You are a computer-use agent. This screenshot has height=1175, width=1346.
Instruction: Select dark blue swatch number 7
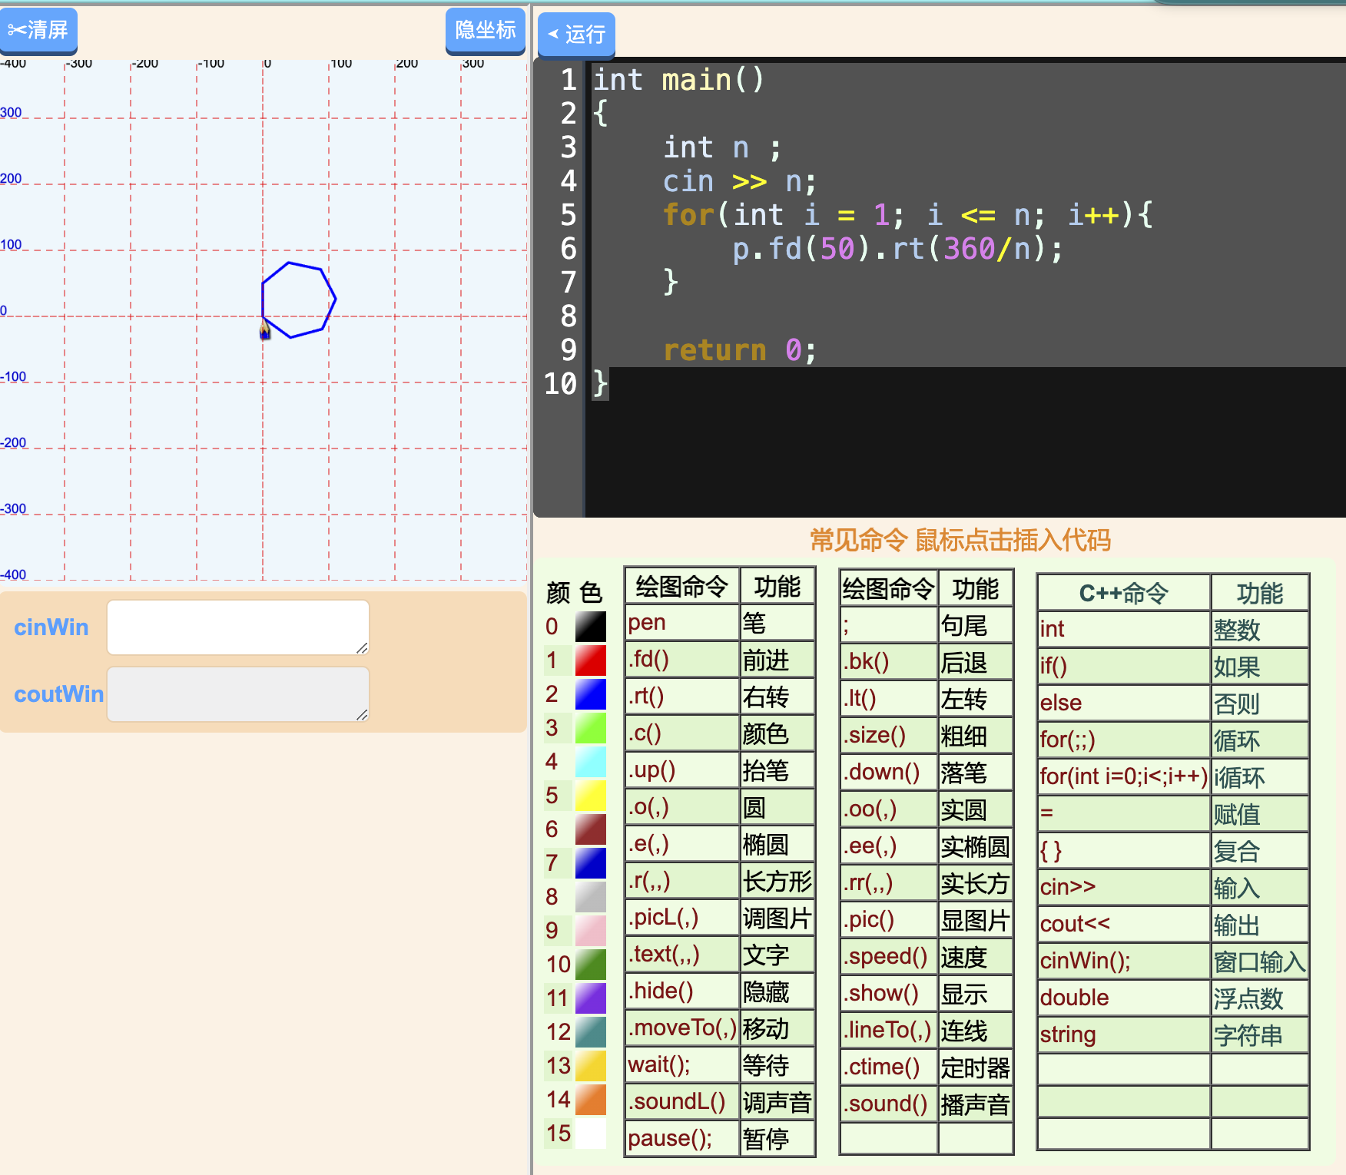591,863
